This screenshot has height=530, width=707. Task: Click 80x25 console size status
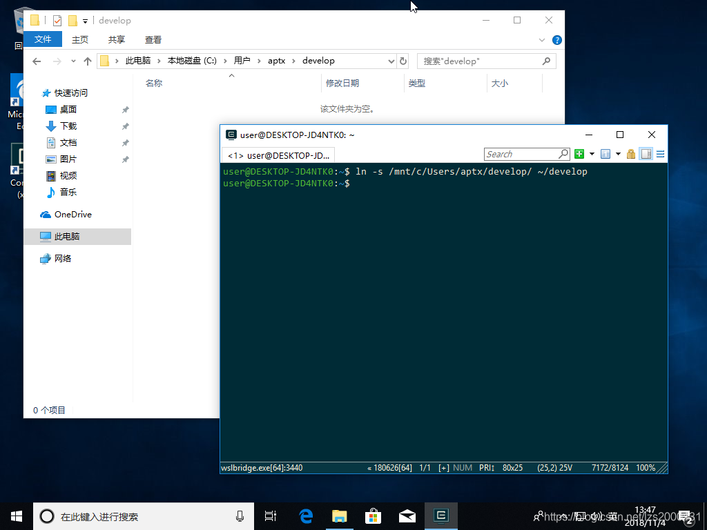click(x=513, y=468)
